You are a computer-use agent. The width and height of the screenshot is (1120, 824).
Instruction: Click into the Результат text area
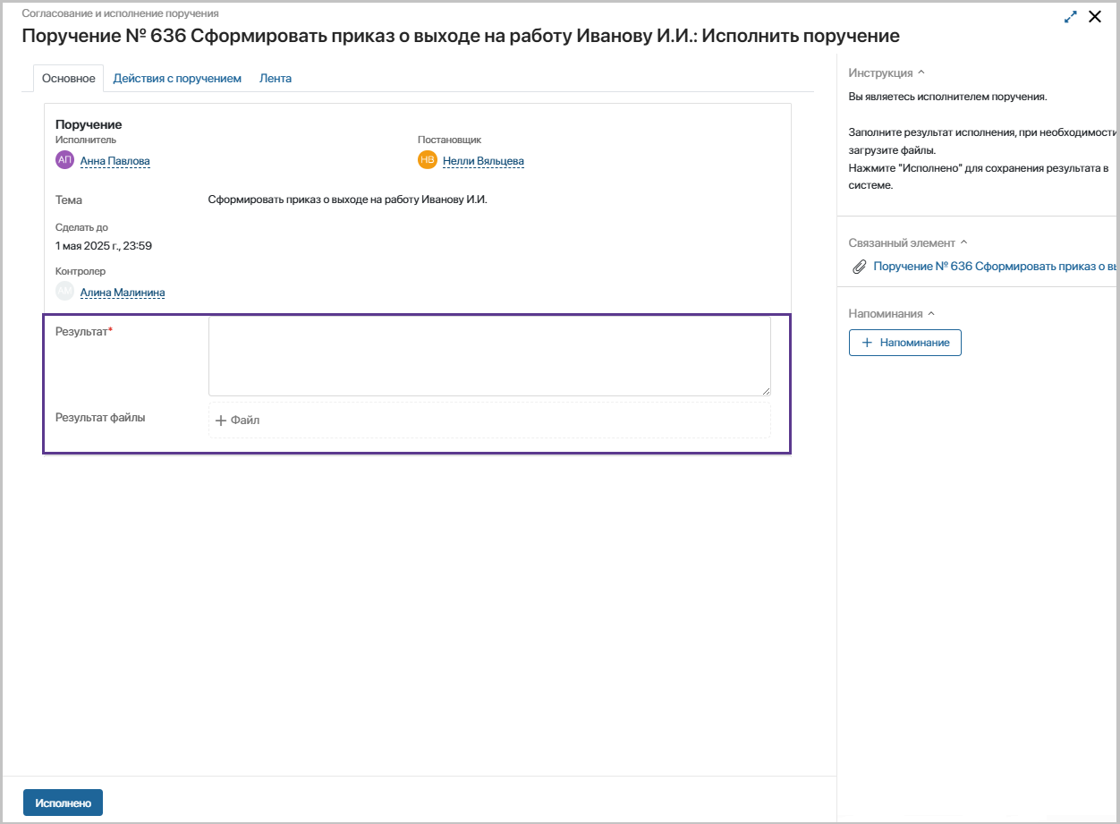pyautogui.click(x=489, y=356)
